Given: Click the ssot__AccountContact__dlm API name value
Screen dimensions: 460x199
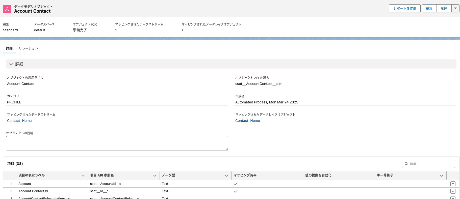Looking at the screenshot, I should pos(259,84).
